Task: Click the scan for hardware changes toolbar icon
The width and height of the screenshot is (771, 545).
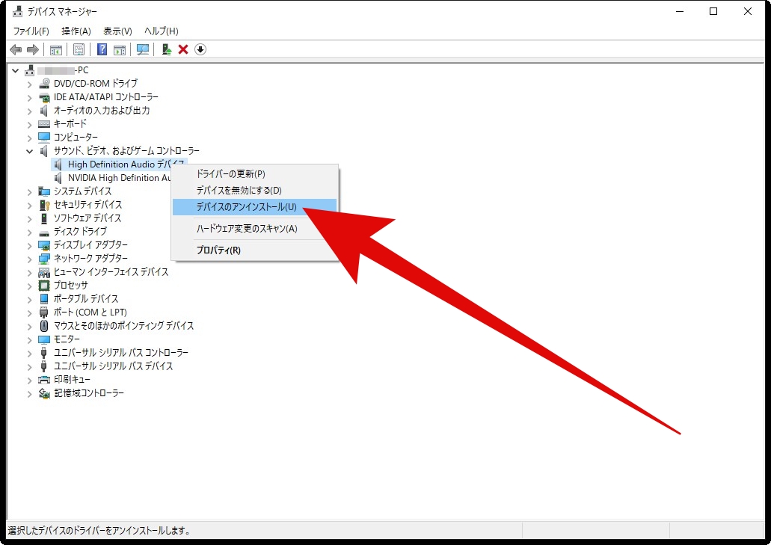Action: click(x=143, y=49)
